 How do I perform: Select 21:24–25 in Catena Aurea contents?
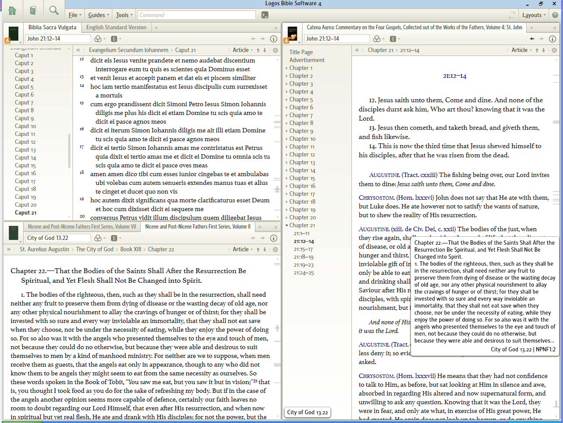304,273
